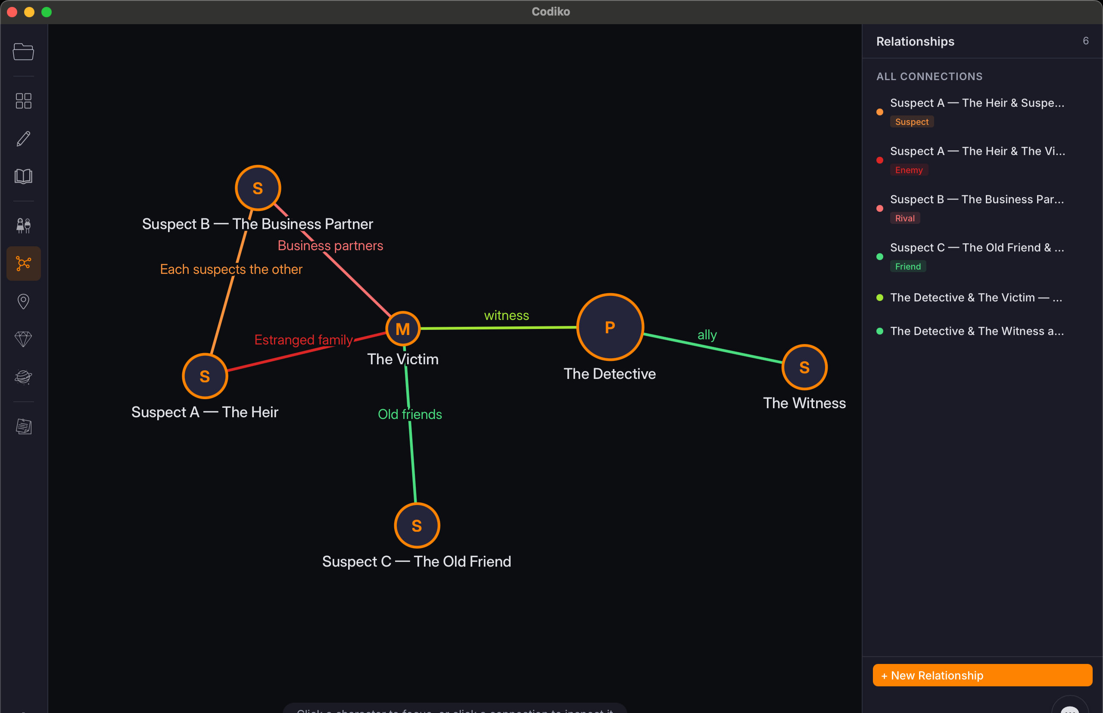The image size is (1103, 713).
Task: Focus The Detective node circle
Action: 610,327
